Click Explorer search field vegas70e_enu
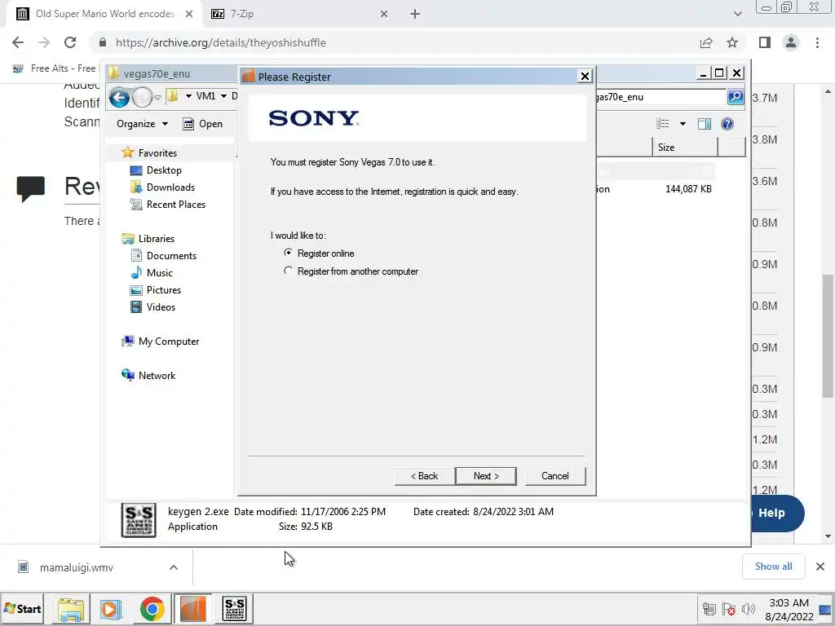 (x=660, y=97)
